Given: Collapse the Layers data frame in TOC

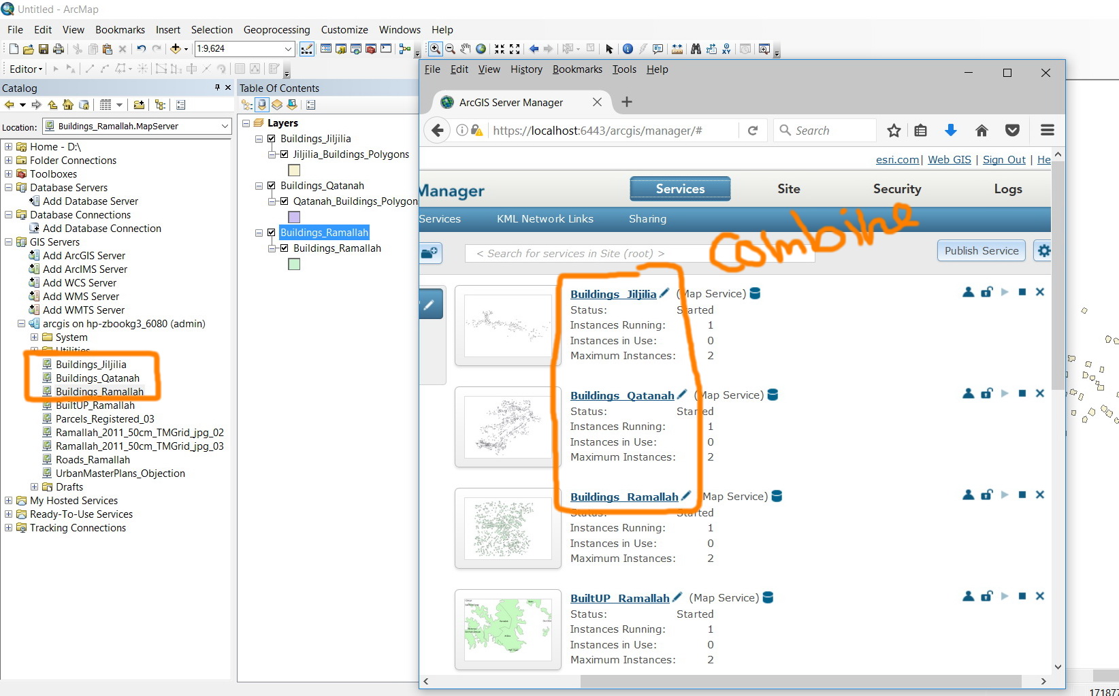Looking at the screenshot, I should coord(246,123).
